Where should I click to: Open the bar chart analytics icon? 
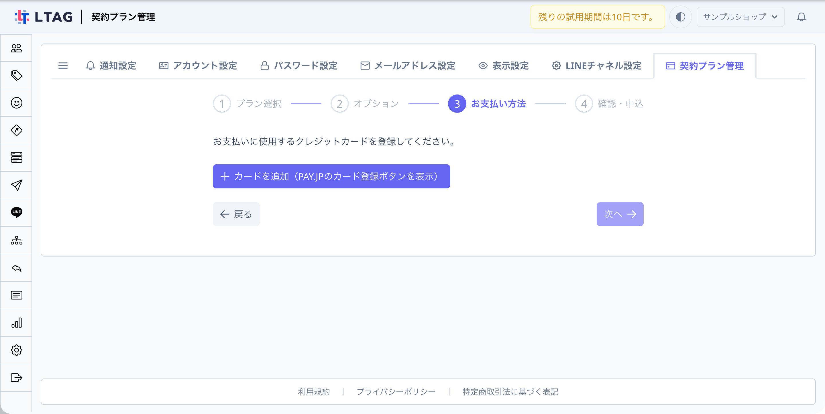(x=16, y=322)
